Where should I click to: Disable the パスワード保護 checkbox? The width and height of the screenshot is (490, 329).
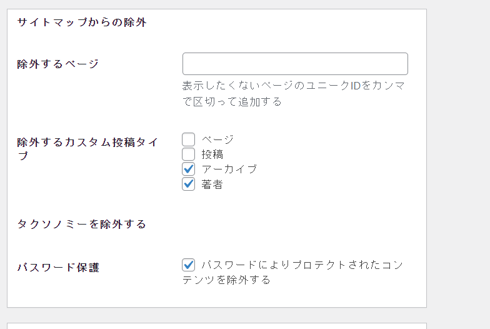[189, 265]
